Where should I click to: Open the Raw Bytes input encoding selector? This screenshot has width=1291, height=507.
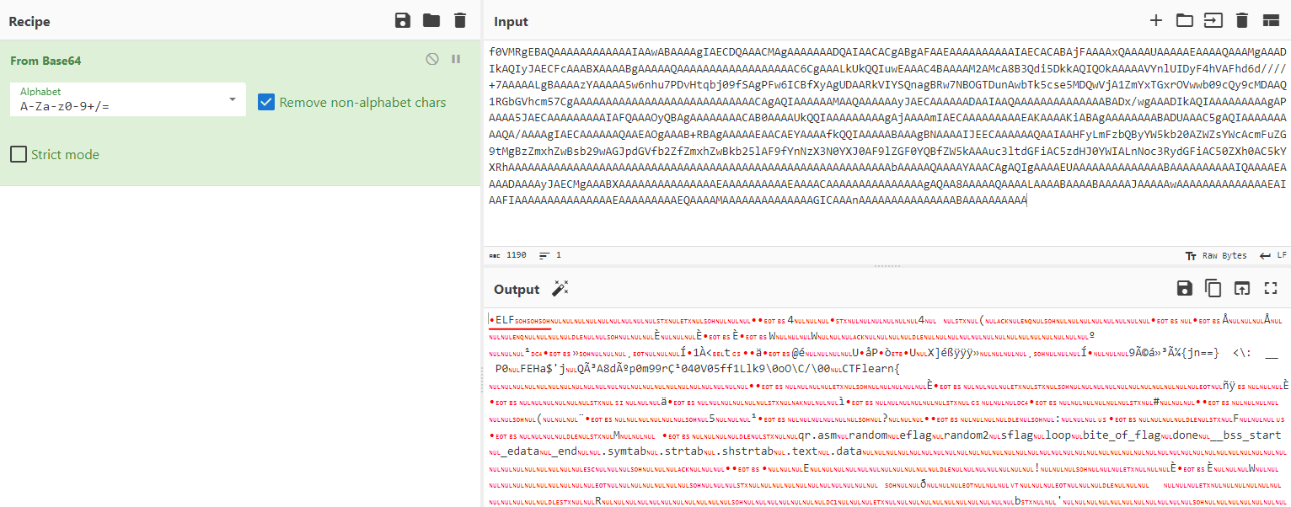pos(1216,255)
